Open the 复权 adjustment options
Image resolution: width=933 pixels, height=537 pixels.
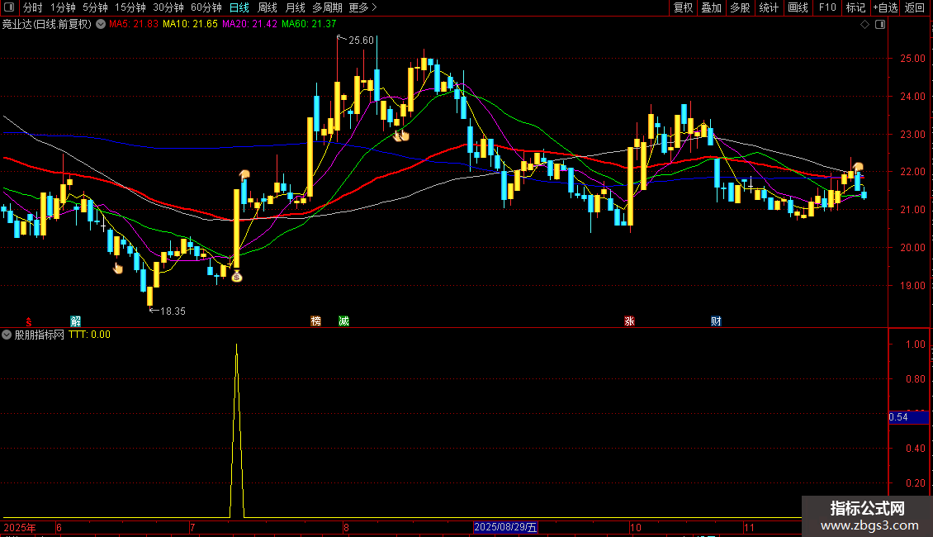[x=683, y=7]
